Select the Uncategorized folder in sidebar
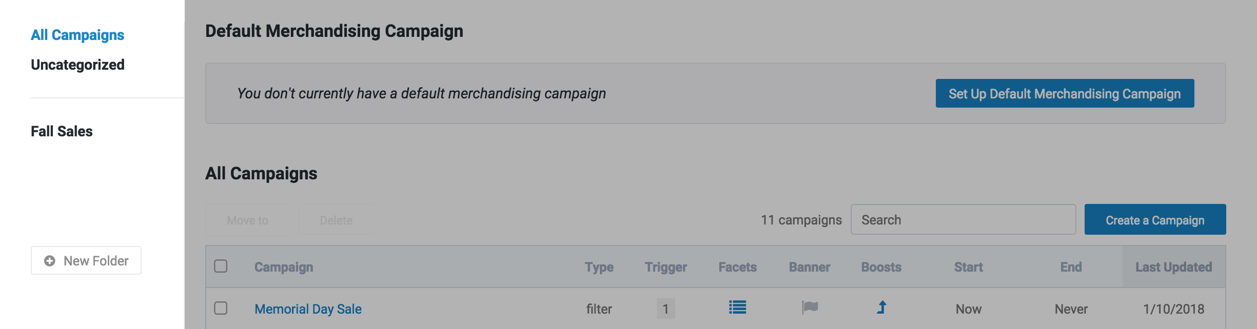1257x329 pixels. (77, 65)
